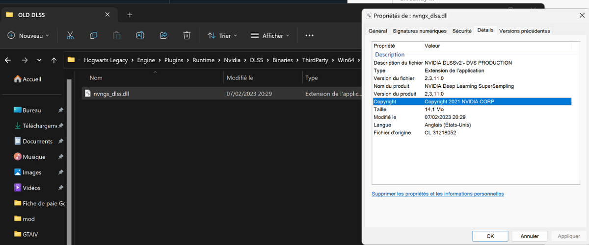
Task: Click the Rename icon in toolbar
Action: [140, 35]
